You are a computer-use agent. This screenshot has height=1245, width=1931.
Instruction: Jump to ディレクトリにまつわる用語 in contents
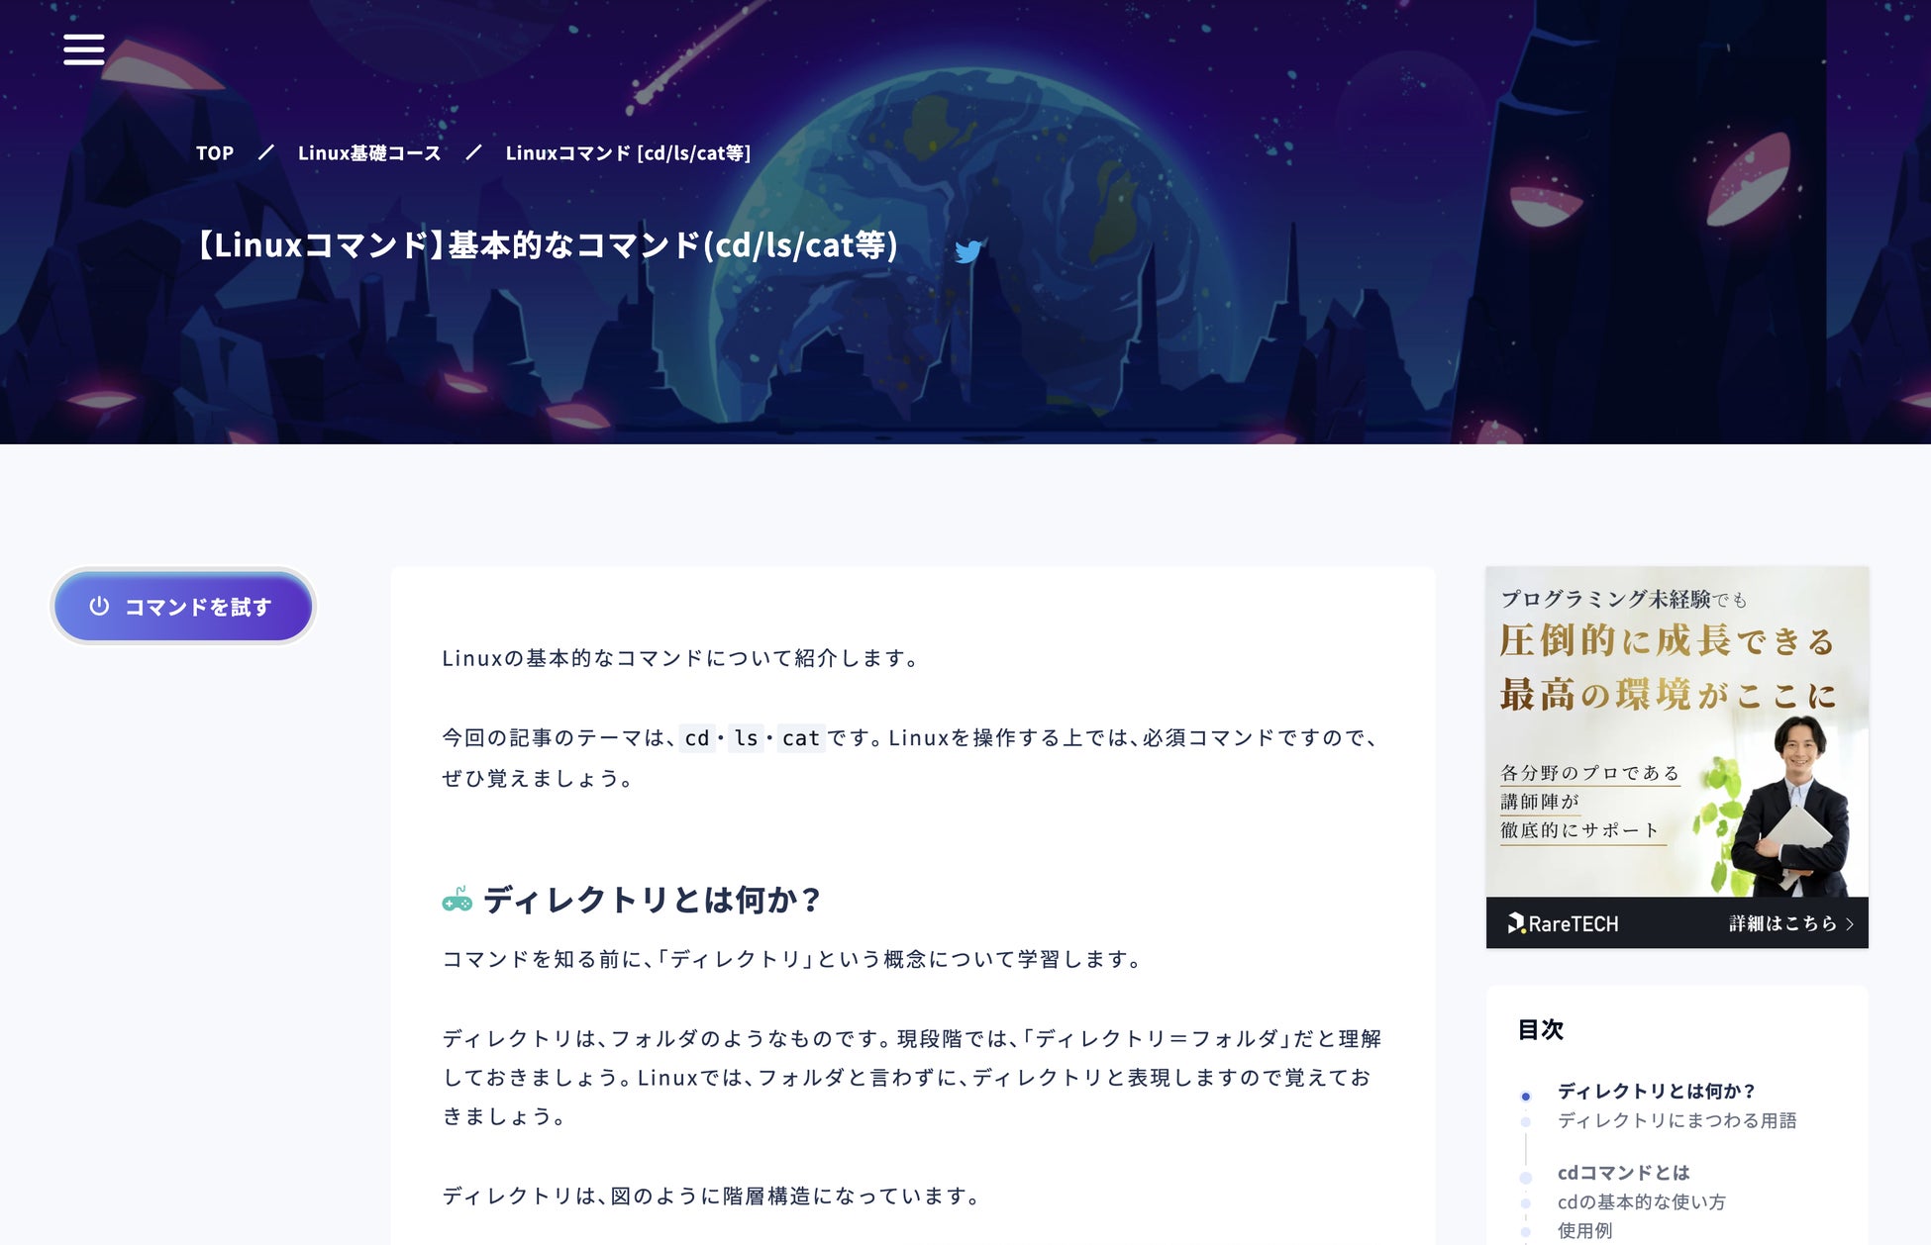pyautogui.click(x=1677, y=1120)
